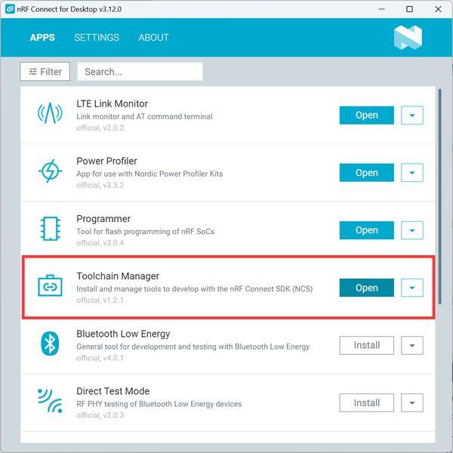
Task: Click the Power Profiler lightning icon
Action: tap(50, 171)
